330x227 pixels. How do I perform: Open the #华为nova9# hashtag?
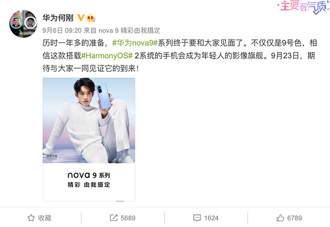click(135, 43)
